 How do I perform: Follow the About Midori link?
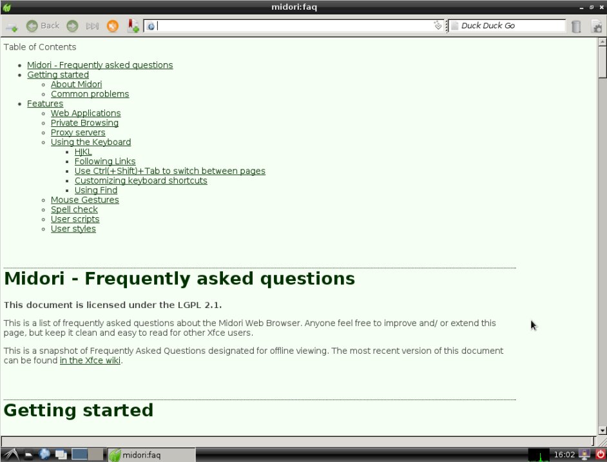[76, 84]
